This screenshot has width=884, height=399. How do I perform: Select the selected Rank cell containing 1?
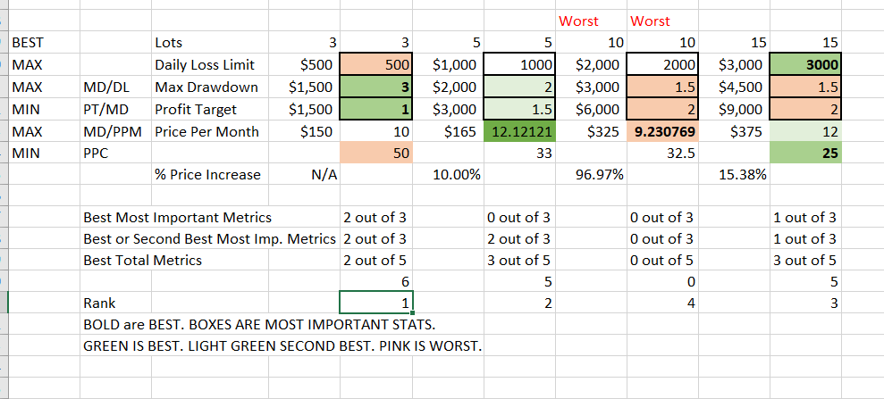376,303
